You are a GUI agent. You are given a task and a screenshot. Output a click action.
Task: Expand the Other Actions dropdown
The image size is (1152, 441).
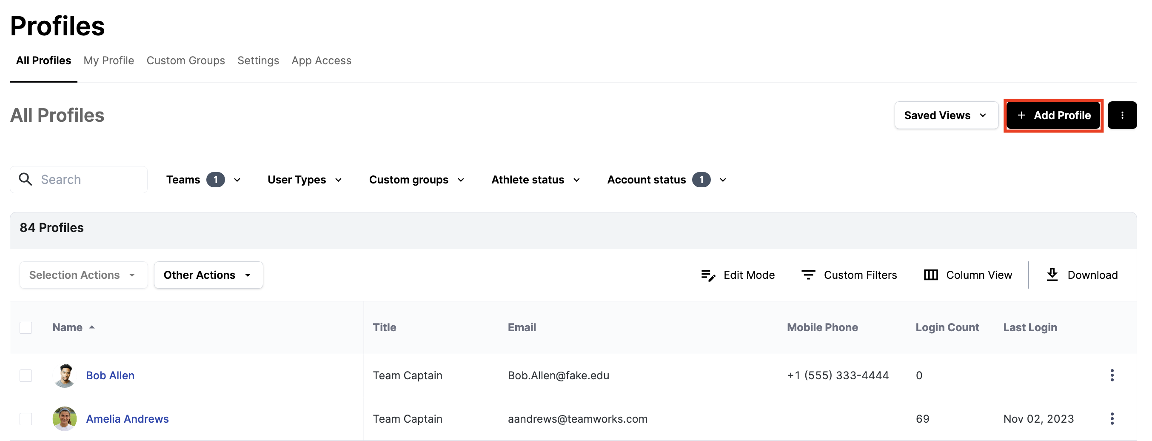coord(208,275)
